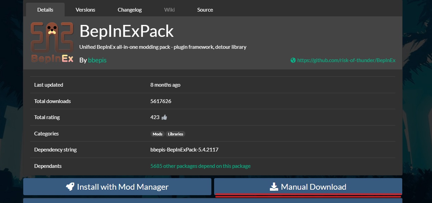
Task: Click the 'Categories' row label
Action: point(47,134)
